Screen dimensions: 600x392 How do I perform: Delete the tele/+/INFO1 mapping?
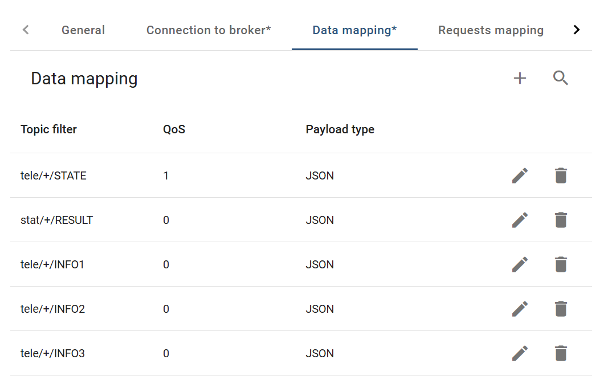pyautogui.click(x=561, y=264)
